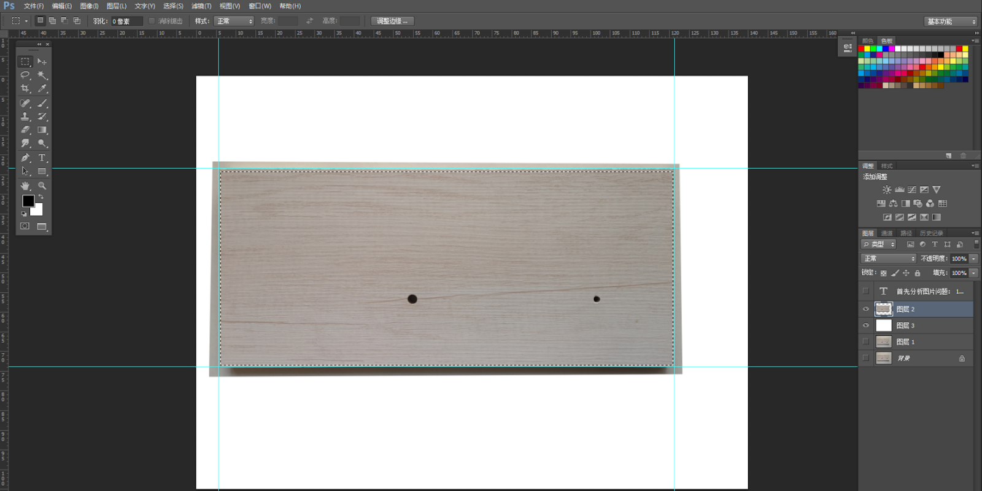
Task: Select the Rectangle shape tool
Action: point(42,172)
